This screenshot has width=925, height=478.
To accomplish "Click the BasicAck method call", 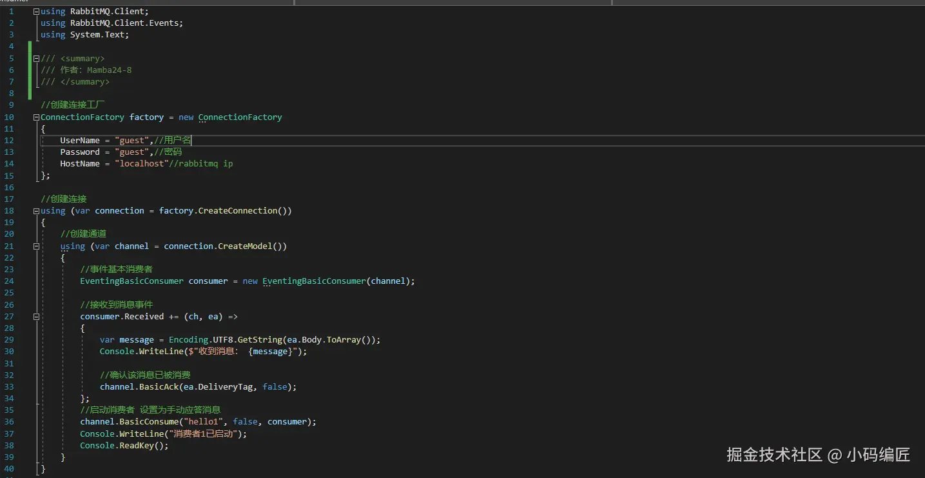I will tap(159, 386).
